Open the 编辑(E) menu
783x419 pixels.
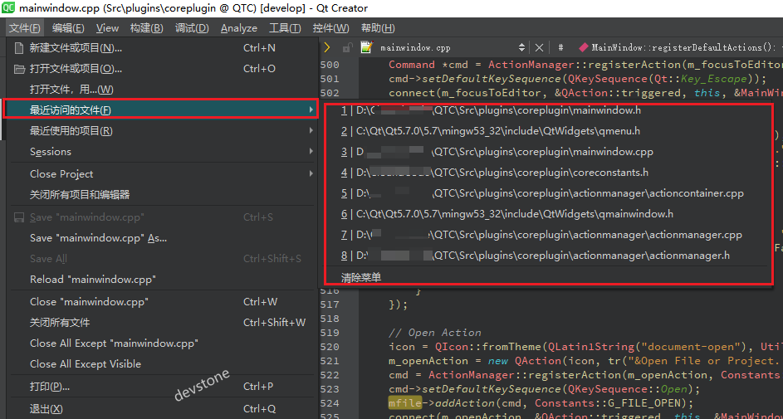tap(68, 28)
